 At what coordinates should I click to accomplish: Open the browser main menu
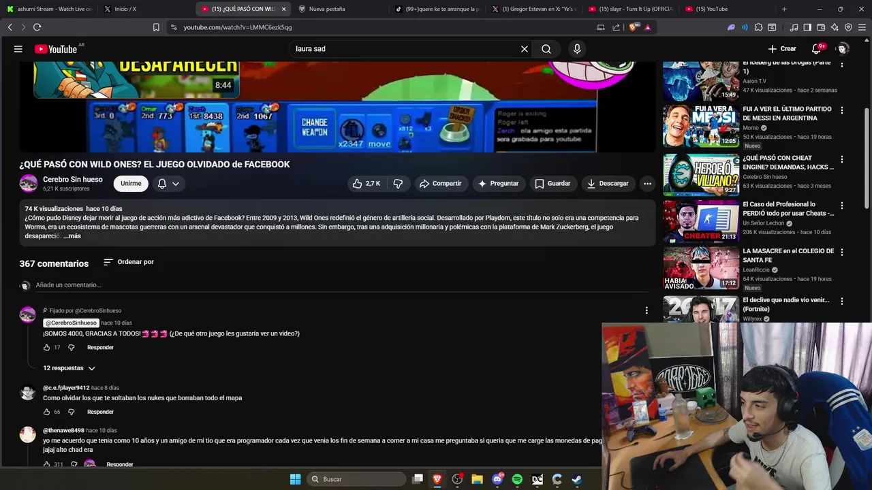[x=862, y=27]
